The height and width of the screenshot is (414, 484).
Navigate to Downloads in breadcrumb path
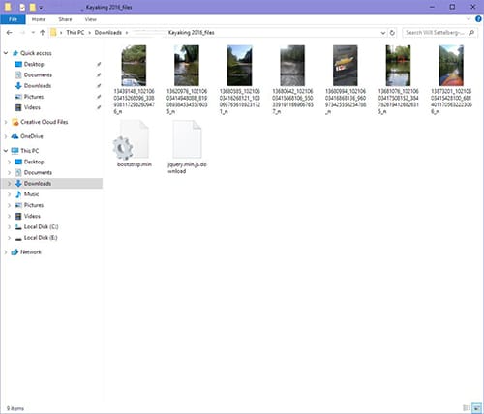108,33
